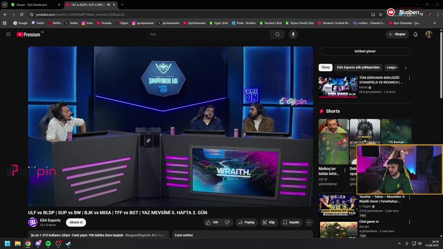Open more actions ellipsis under the video
This screenshot has width=443, height=249.
pos(309,222)
